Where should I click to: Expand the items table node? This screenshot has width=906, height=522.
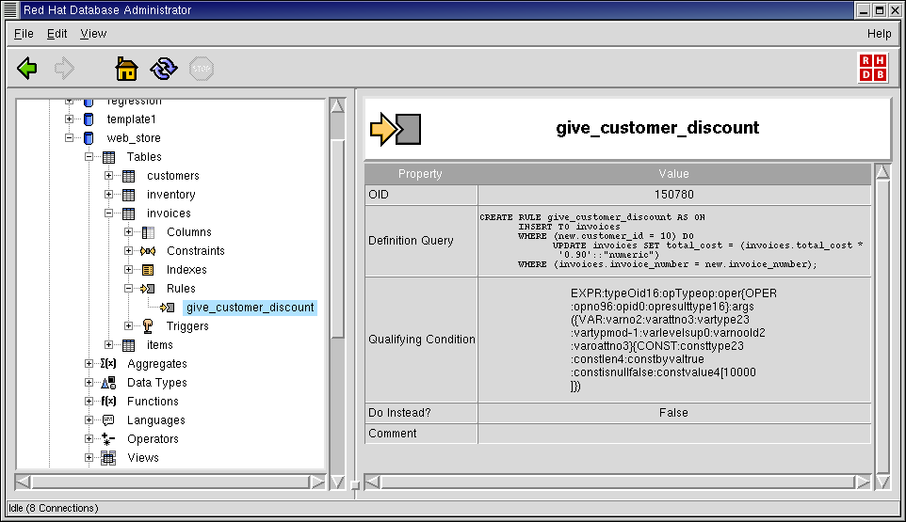coord(108,345)
